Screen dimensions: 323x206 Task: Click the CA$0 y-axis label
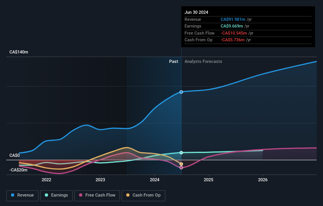(x=15, y=155)
